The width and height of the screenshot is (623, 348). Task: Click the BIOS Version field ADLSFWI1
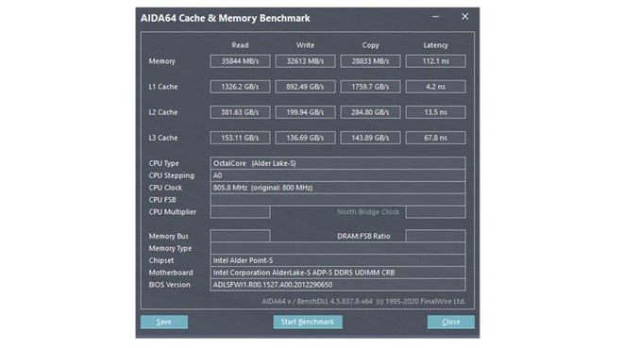[x=338, y=285]
